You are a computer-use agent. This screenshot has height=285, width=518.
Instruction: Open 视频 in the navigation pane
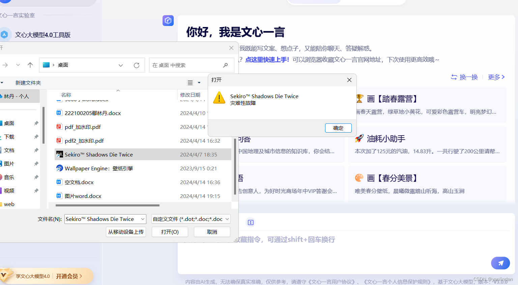coord(9,191)
